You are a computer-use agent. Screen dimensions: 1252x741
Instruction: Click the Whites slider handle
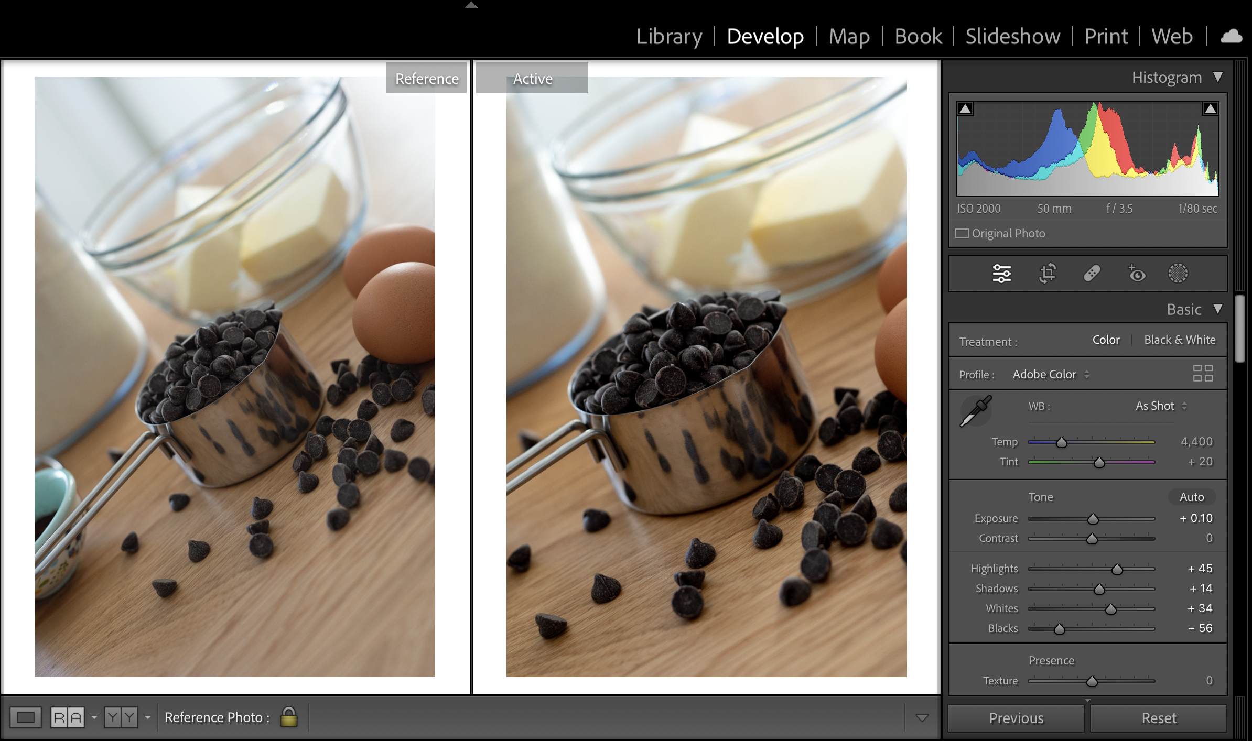point(1110,609)
